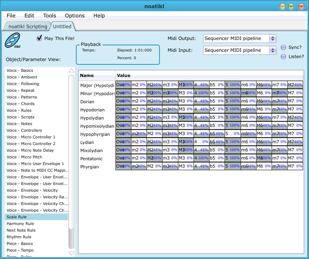
Task: Adjust M6 slider in Pentatonic row
Action: click(x=264, y=158)
